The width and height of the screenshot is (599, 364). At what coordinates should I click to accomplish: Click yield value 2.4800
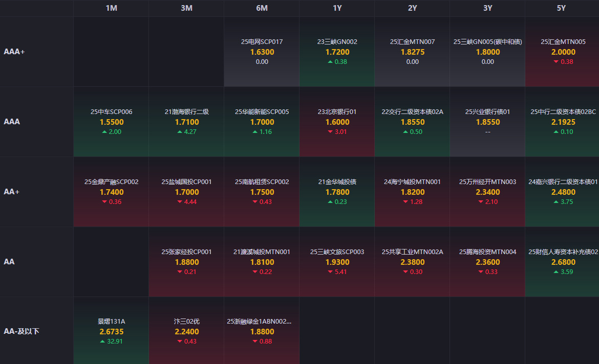click(x=563, y=192)
